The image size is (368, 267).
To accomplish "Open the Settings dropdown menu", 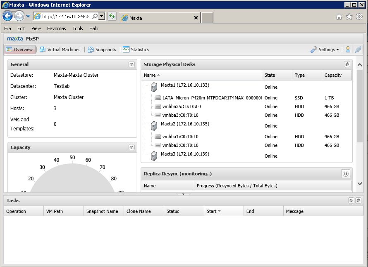I will pyautogui.click(x=325, y=50).
